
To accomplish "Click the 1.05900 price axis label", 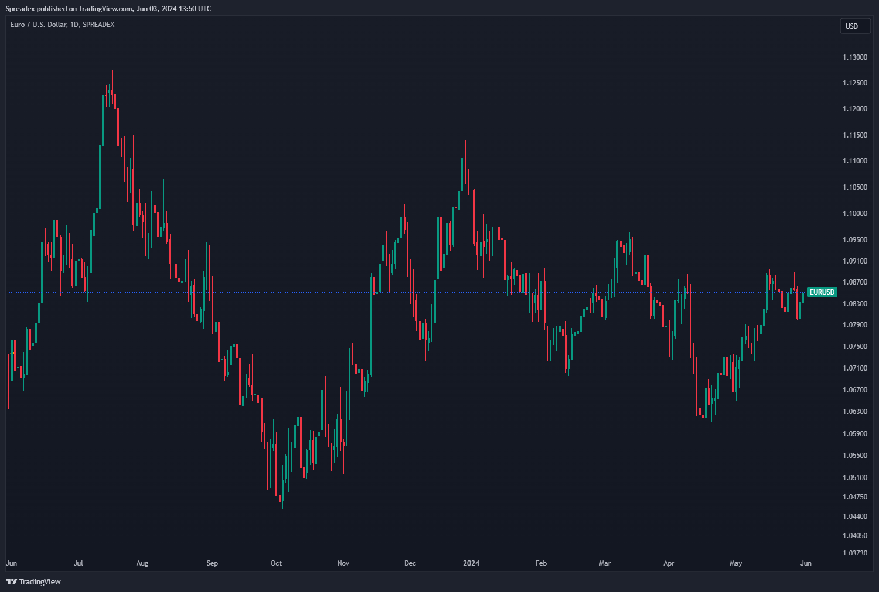I will (x=855, y=434).
